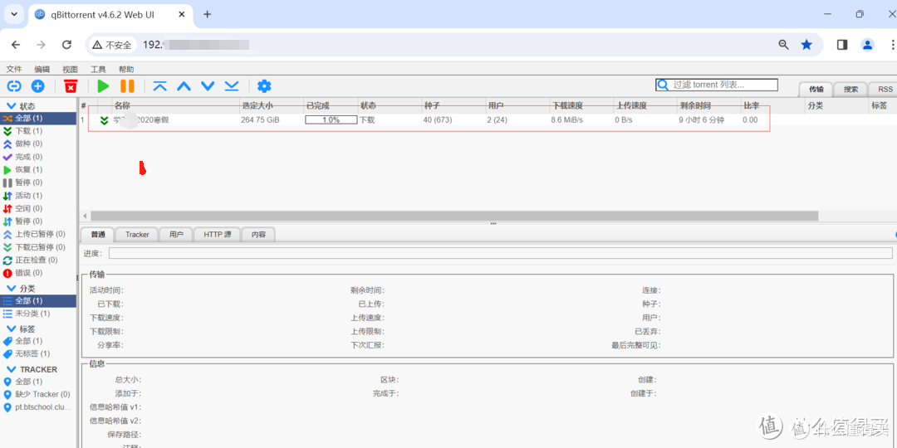Screen dimensions: 897x448
Task: Click the add torrent file plus icon
Action: click(37, 86)
